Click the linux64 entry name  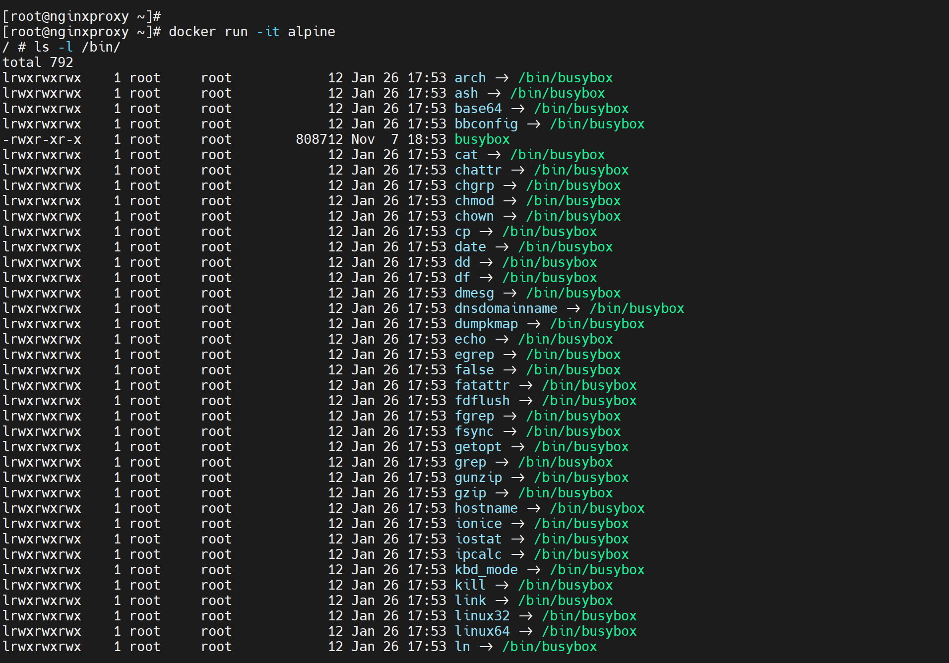point(482,631)
